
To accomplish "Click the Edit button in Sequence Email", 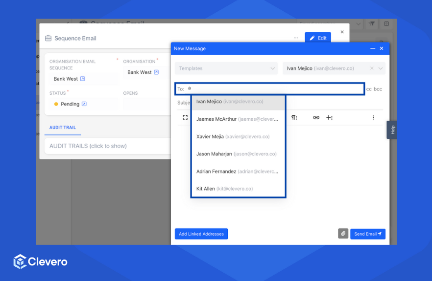I will [x=318, y=38].
